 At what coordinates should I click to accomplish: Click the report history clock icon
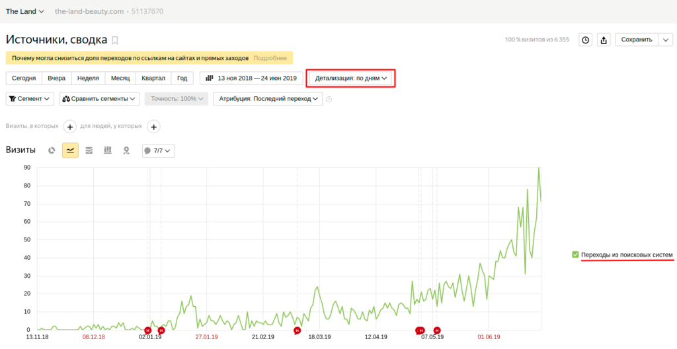[585, 40]
